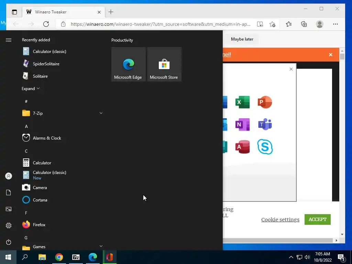Show hidden system tray icons

[291, 257]
